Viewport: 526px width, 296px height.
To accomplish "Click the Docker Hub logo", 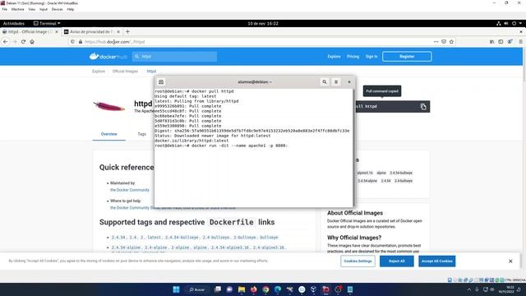I will (x=108, y=57).
